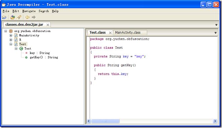
Task: Close the classes.dex.dex2jar.jar tab
Action: pos(48,25)
